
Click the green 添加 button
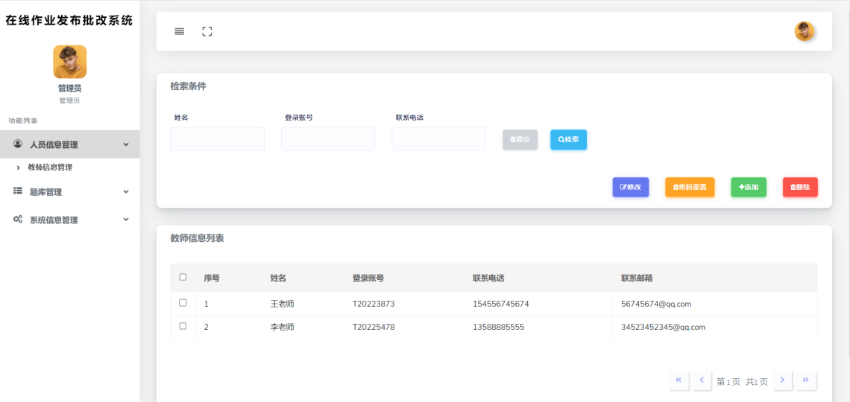(x=749, y=187)
